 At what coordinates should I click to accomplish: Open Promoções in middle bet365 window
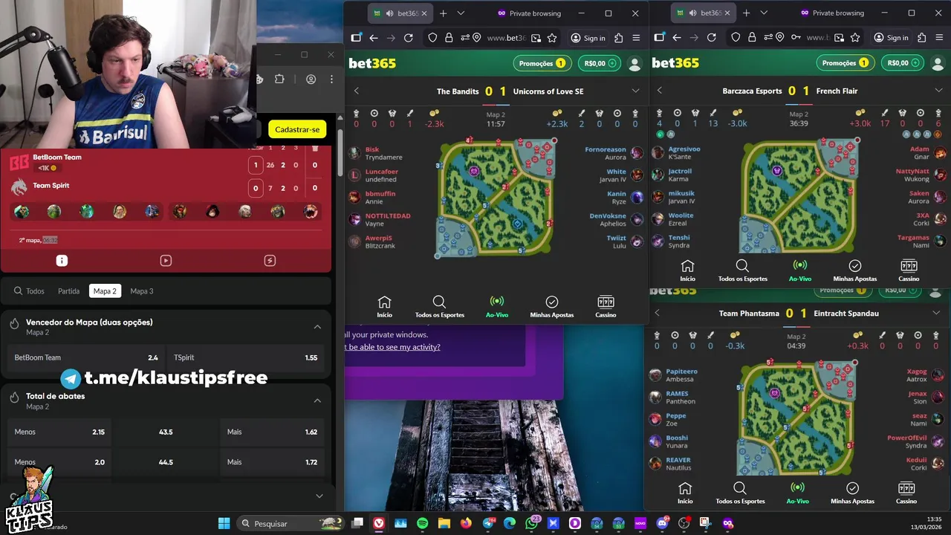tap(543, 63)
